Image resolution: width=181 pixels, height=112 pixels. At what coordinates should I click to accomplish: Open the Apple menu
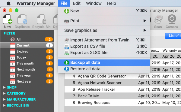[8, 3]
